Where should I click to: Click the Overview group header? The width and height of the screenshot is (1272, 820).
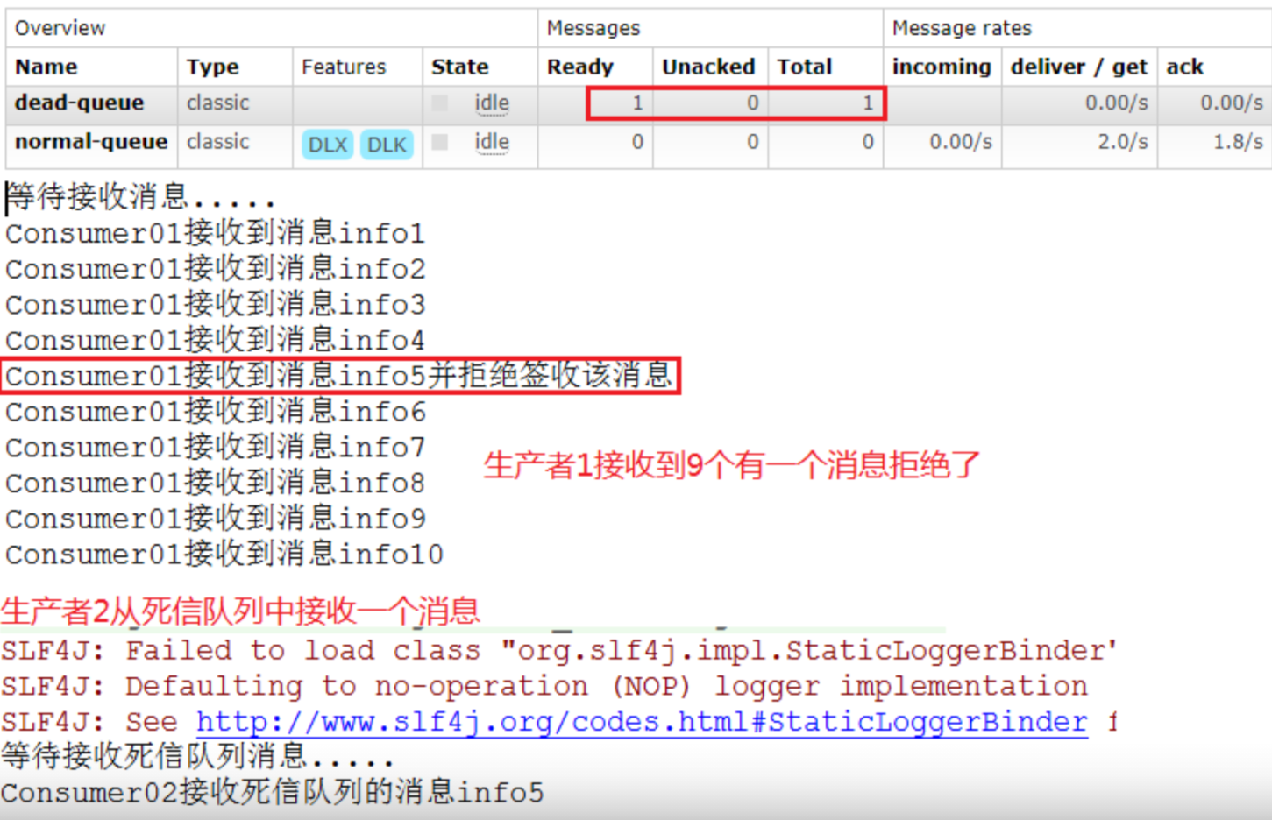click(x=60, y=28)
